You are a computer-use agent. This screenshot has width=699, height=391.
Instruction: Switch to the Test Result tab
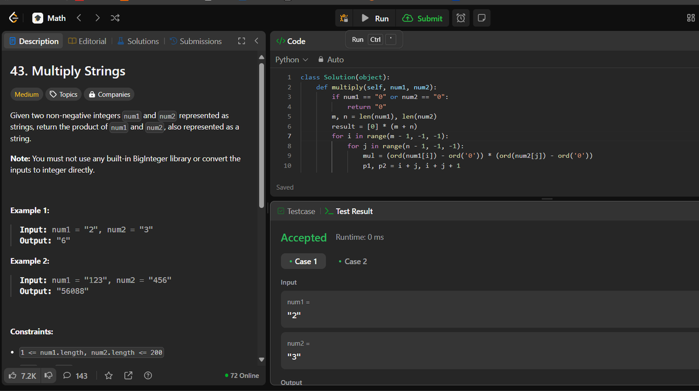pyautogui.click(x=349, y=211)
